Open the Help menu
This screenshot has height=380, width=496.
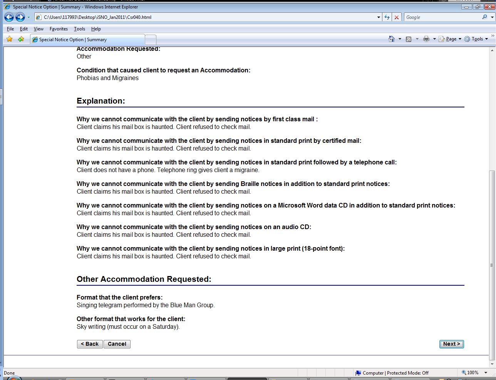coord(96,29)
